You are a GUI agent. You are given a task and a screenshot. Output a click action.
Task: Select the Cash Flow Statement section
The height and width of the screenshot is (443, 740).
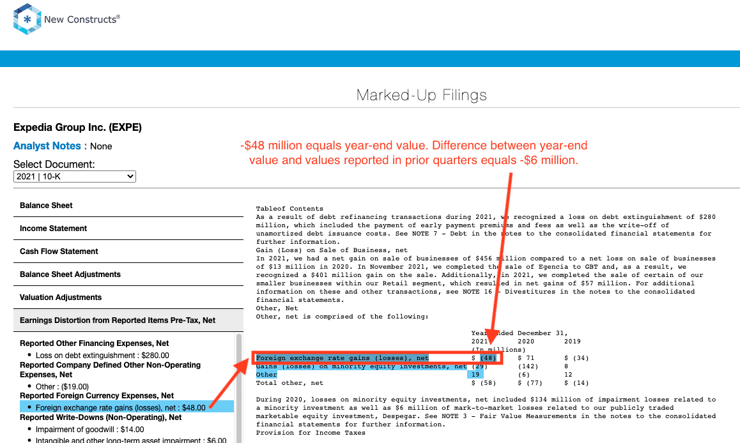[59, 252]
